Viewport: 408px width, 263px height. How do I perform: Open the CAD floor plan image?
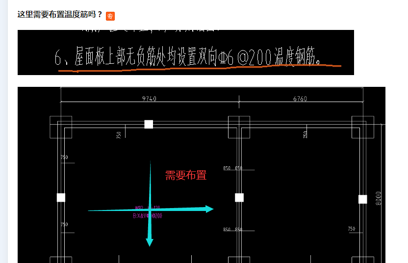click(202, 175)
